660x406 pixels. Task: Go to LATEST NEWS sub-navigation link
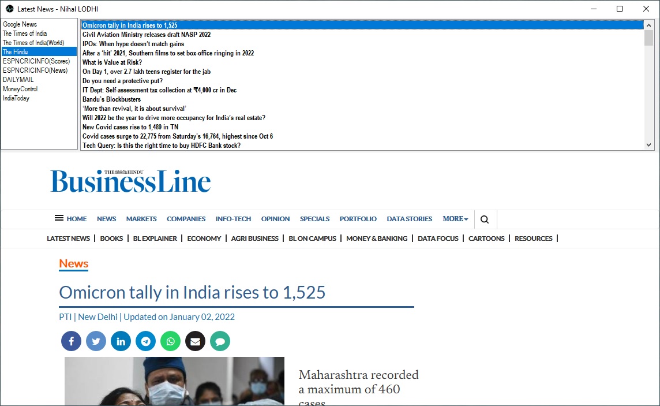(x=68, y=239)
